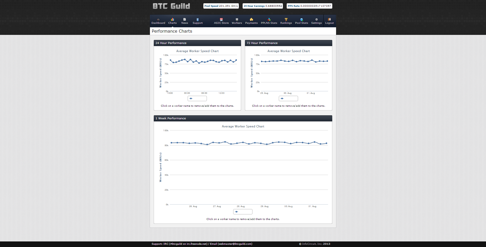
Task: Select the Charts bar-graph icon
Action: tap(172, 19)
